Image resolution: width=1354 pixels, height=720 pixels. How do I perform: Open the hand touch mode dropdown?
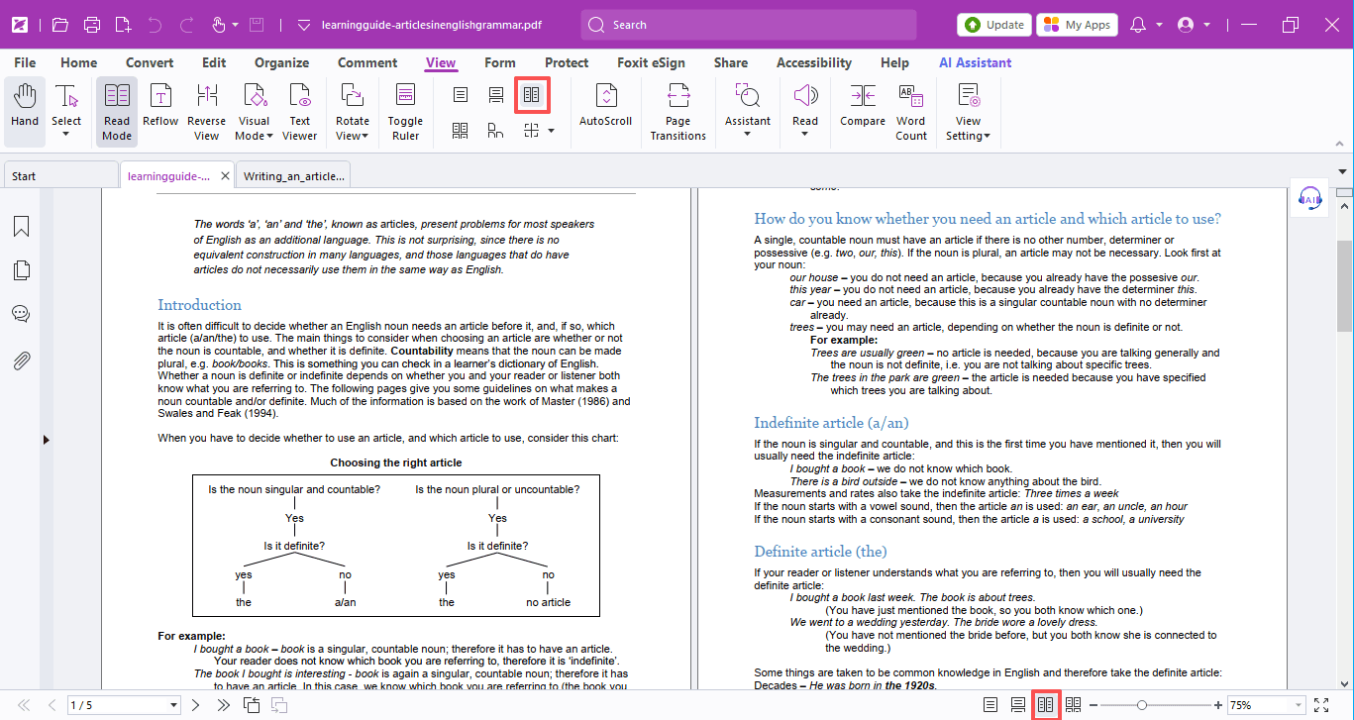pos(234,26)
